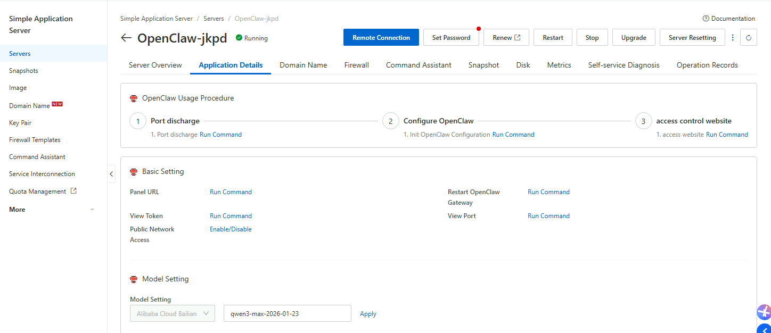Screen dimensions: 771x333
Task: Click the refresh icon button
Action: 749,38
